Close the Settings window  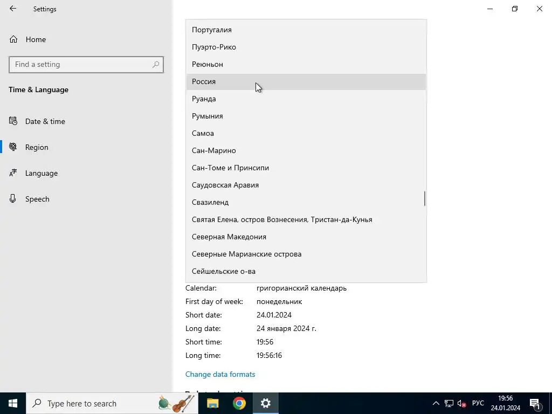[x=539, y=9]
